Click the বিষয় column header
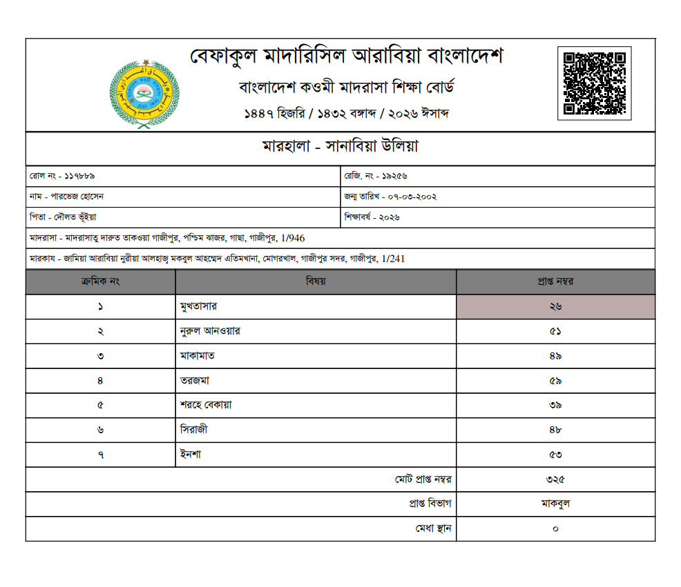 pyautogui.click(x=316, y=281)
